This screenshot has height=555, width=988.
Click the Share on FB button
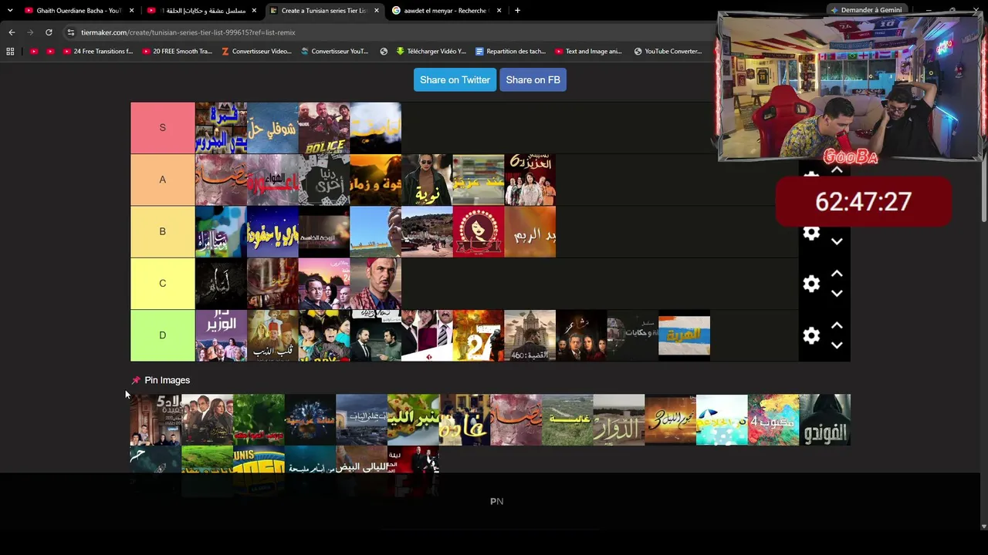[x=533, y=80]
